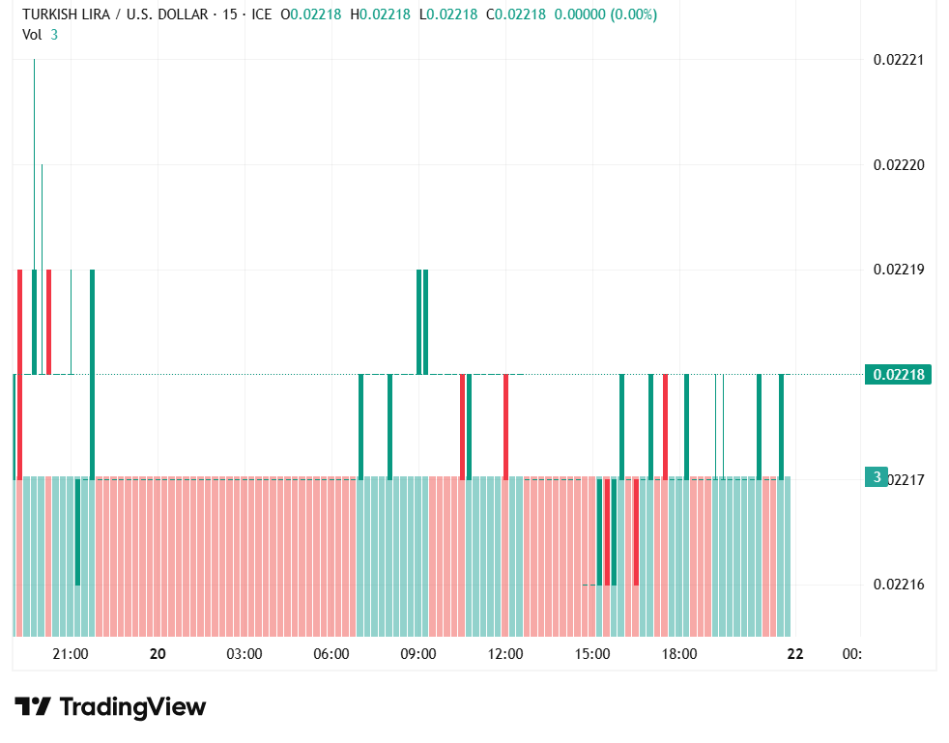The image size is (949, 743).
Task: Click the 0.02216 price axis label
Action: (898, 585)
